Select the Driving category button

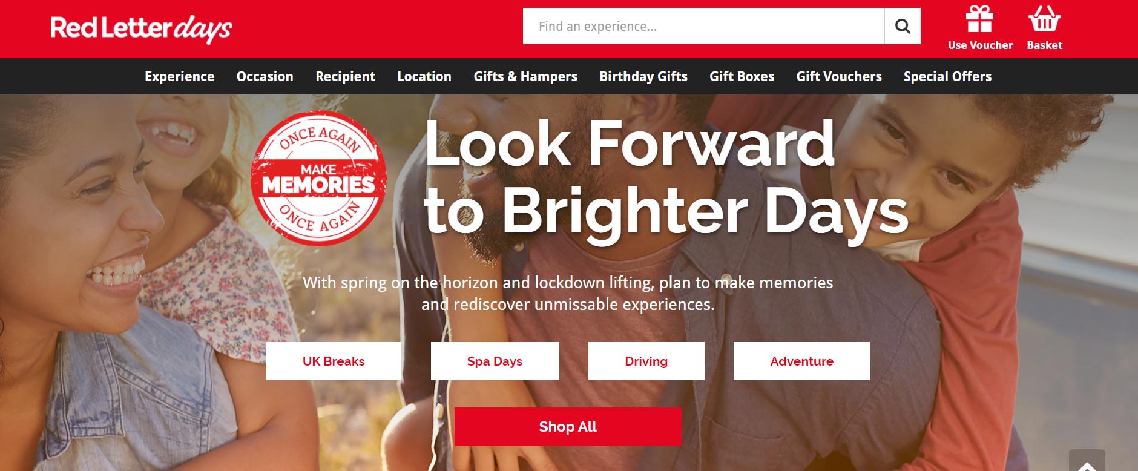tap(646, 361)
